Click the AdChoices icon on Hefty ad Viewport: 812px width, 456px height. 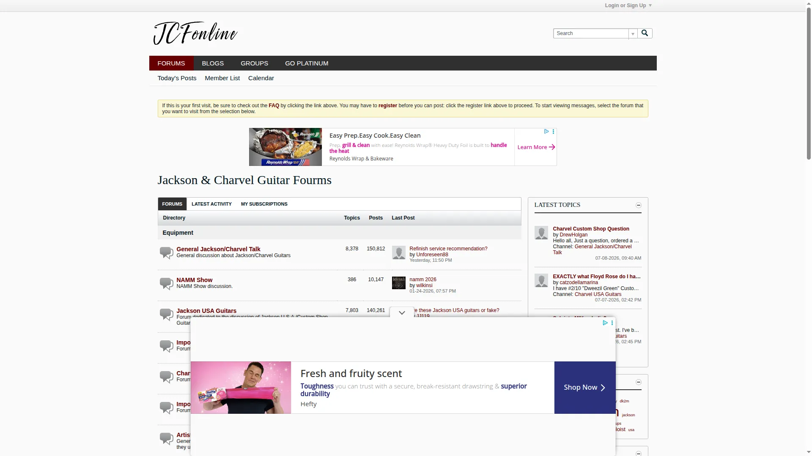[x=605, y=323]
